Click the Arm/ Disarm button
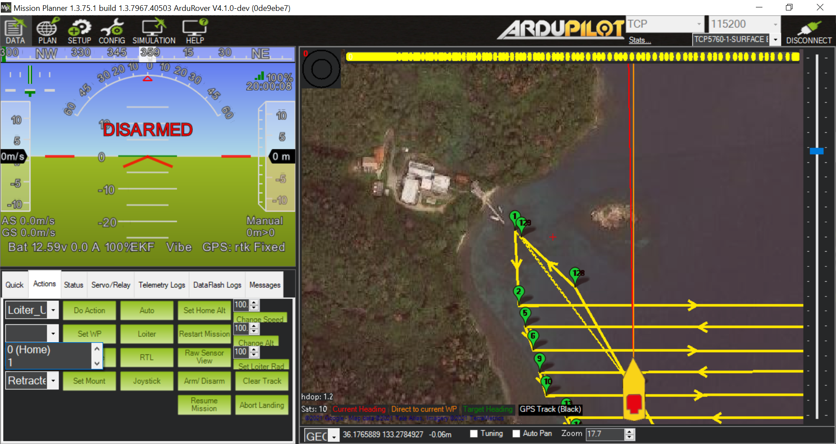 tap(204, 381)
